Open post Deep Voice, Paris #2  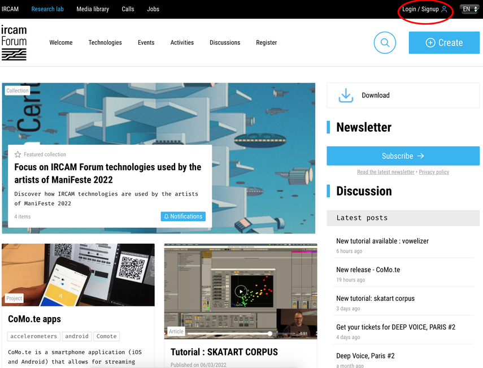pyautogui.click(x=365, y=356)
